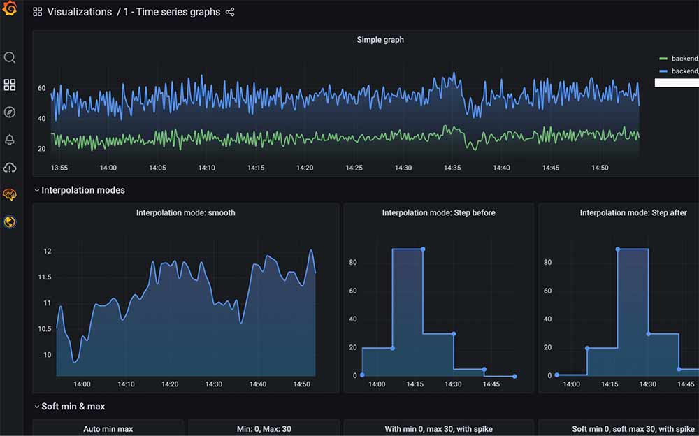Open the Visualizations folder breadcrumb

tap(80, 12)
